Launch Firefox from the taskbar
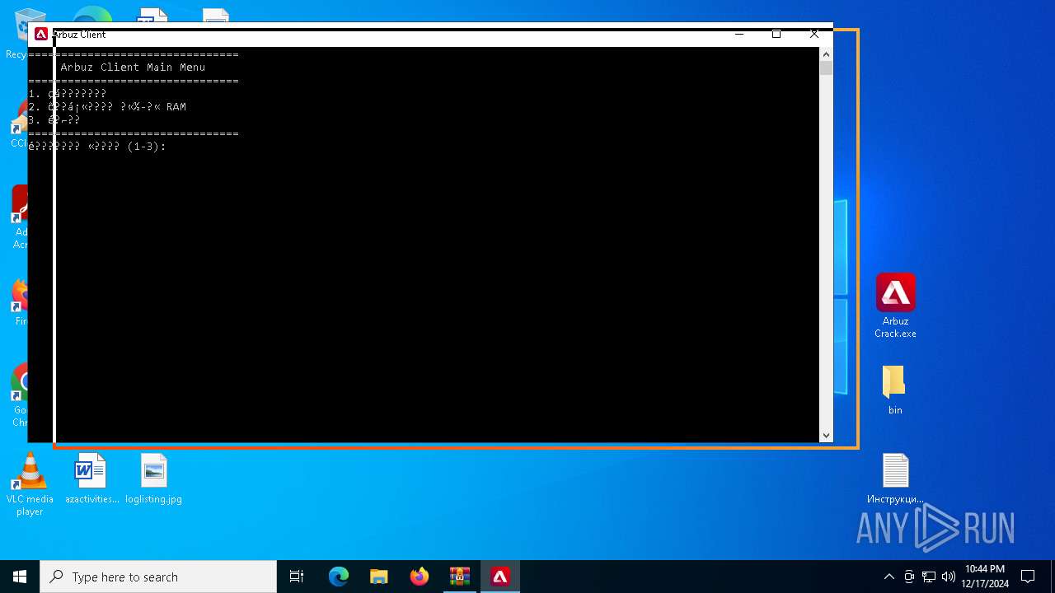1055x593 pixels. pos(420,577)
